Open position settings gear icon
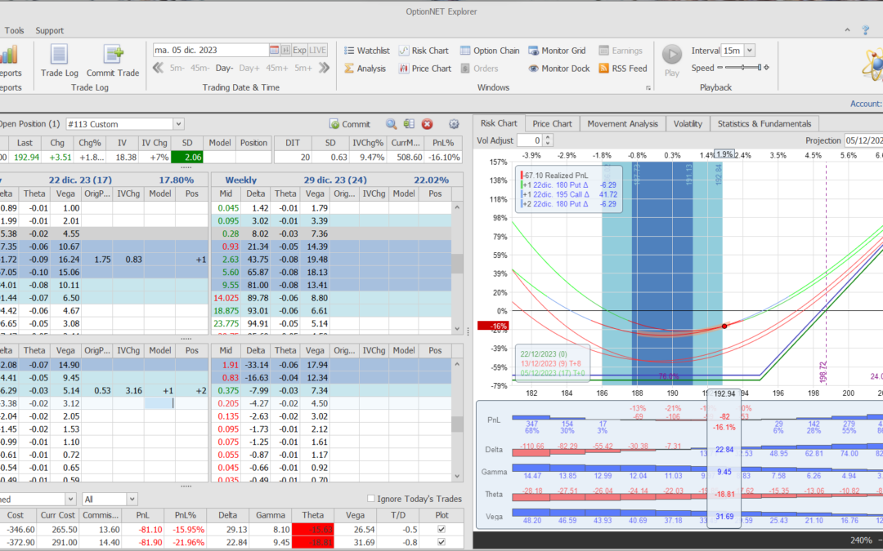Screen dimensions: 883x551 454,124
